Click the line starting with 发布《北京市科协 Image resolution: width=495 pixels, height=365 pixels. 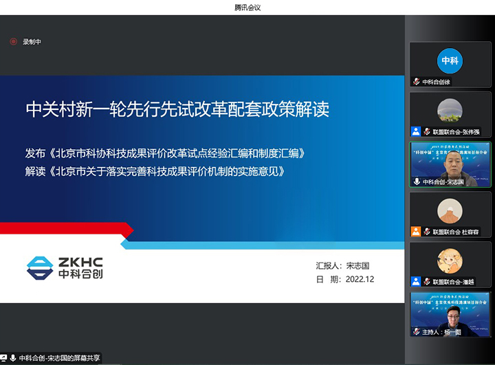165,153
